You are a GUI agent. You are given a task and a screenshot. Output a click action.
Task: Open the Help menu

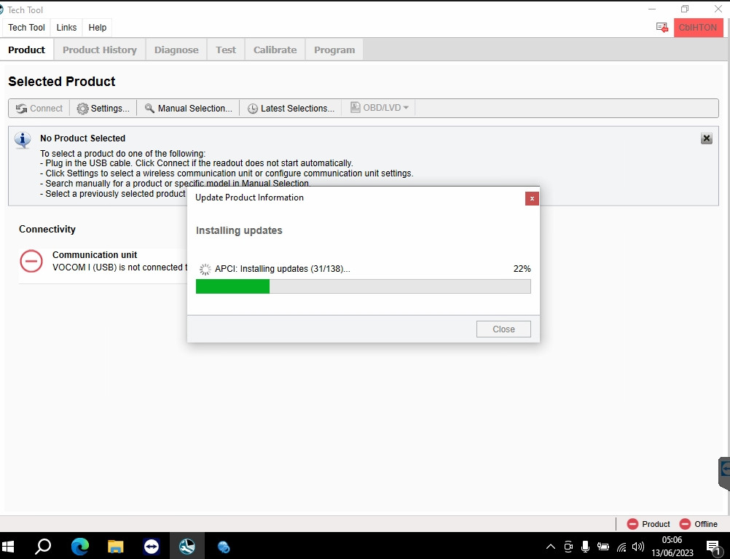click(x=98, y=28)
